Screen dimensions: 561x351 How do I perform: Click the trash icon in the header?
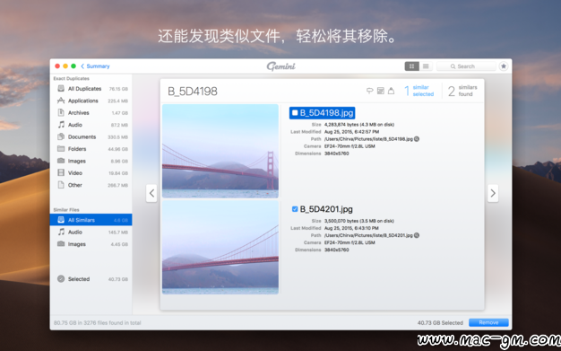point(391,91)
